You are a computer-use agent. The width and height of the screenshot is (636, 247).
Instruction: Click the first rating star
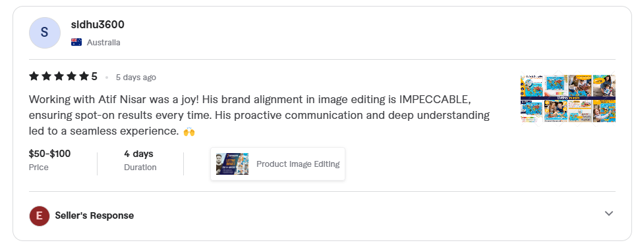34,76
